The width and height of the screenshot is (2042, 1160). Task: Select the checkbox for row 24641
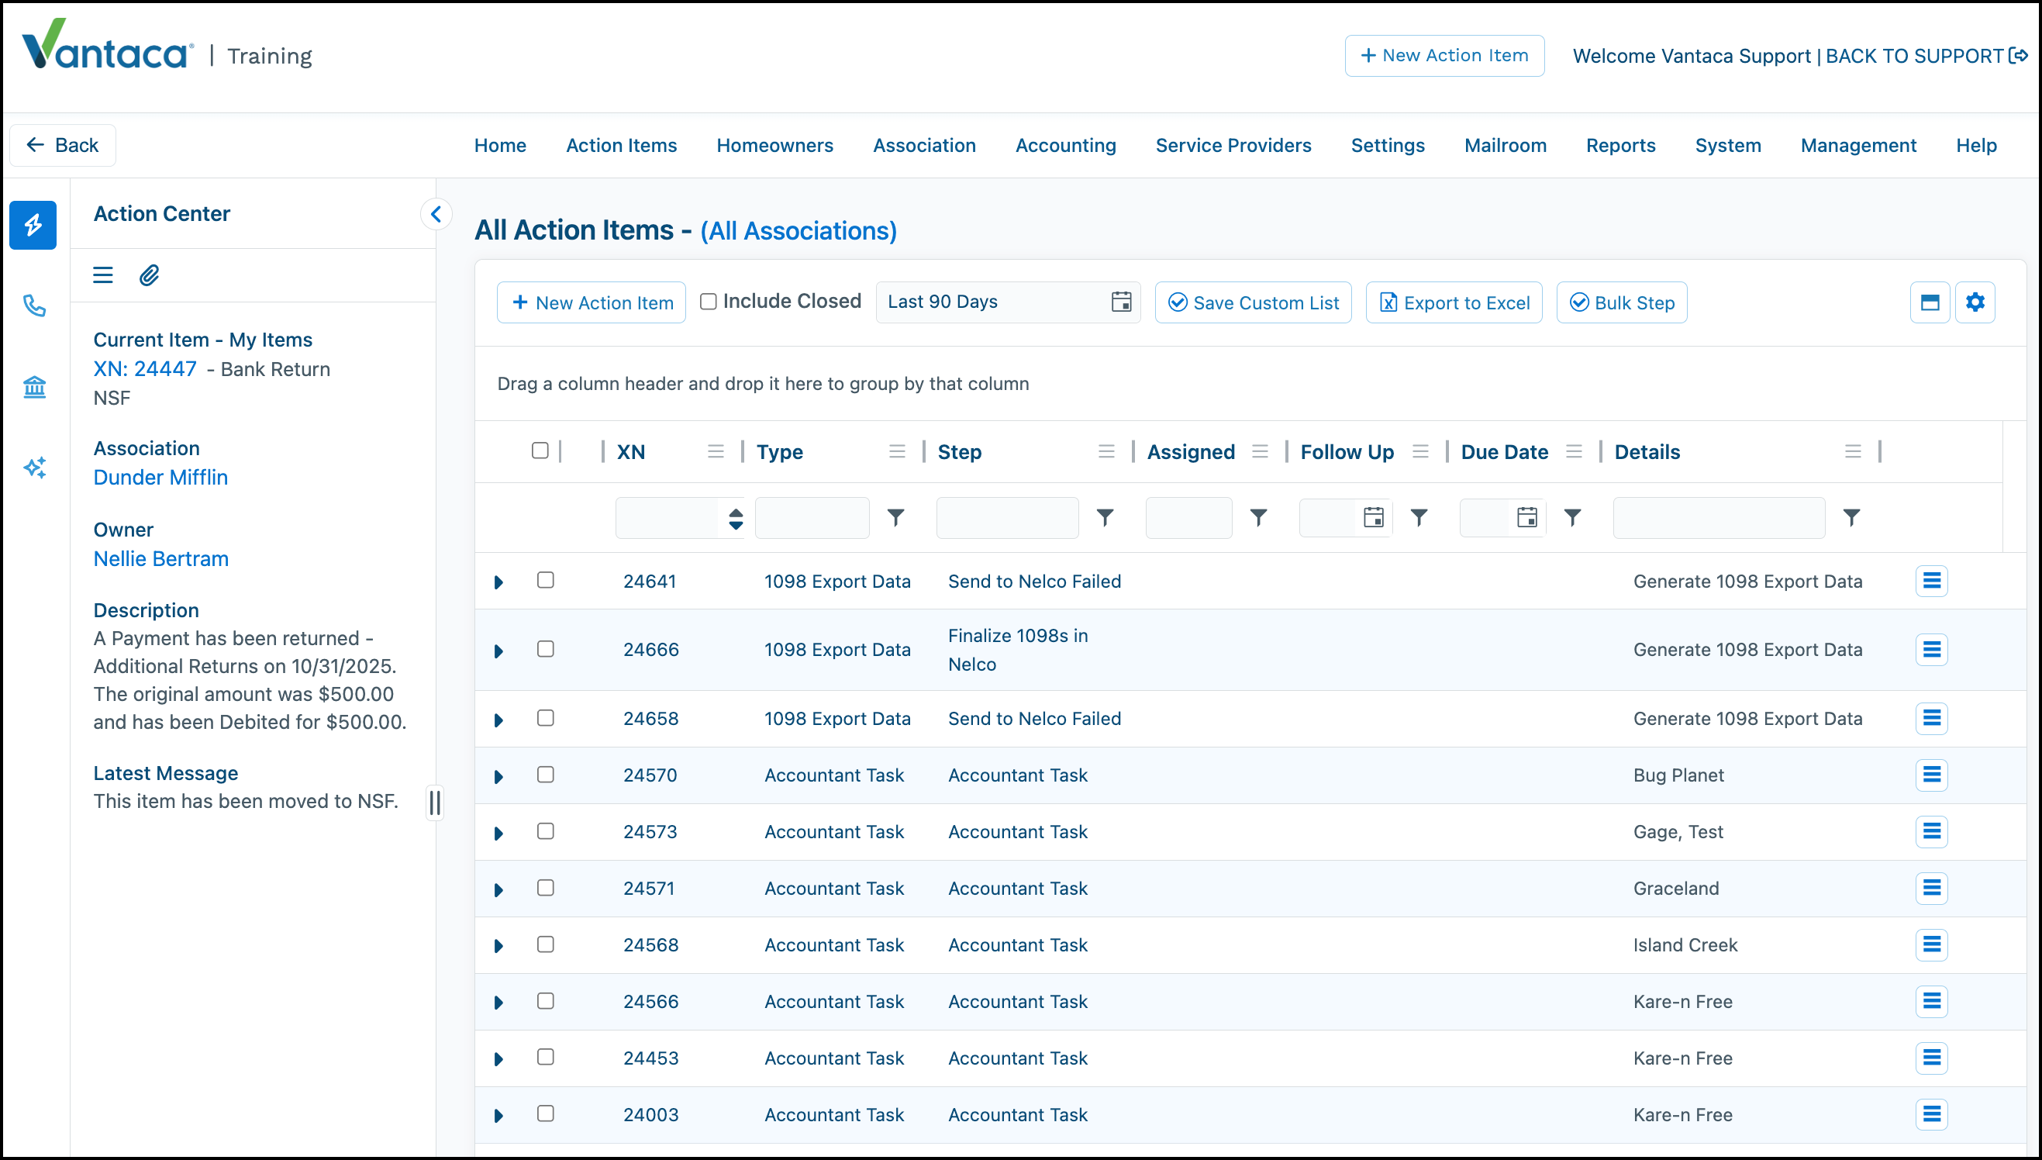pos(546,580)
